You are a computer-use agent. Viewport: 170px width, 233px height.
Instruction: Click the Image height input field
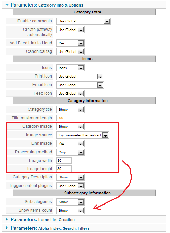64,168
